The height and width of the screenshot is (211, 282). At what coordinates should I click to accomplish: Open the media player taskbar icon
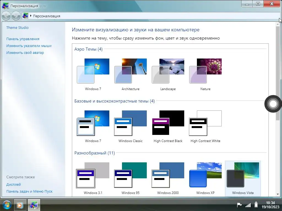pos(20,205)
